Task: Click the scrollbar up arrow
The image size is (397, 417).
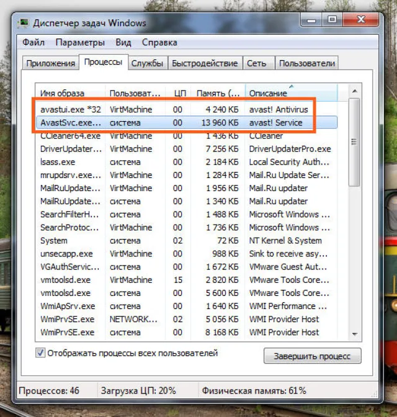Action: [x=354, y=91]
